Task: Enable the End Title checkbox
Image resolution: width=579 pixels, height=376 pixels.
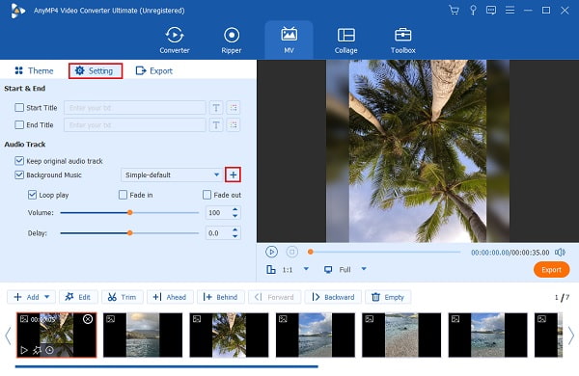Action: click(19, 124)
